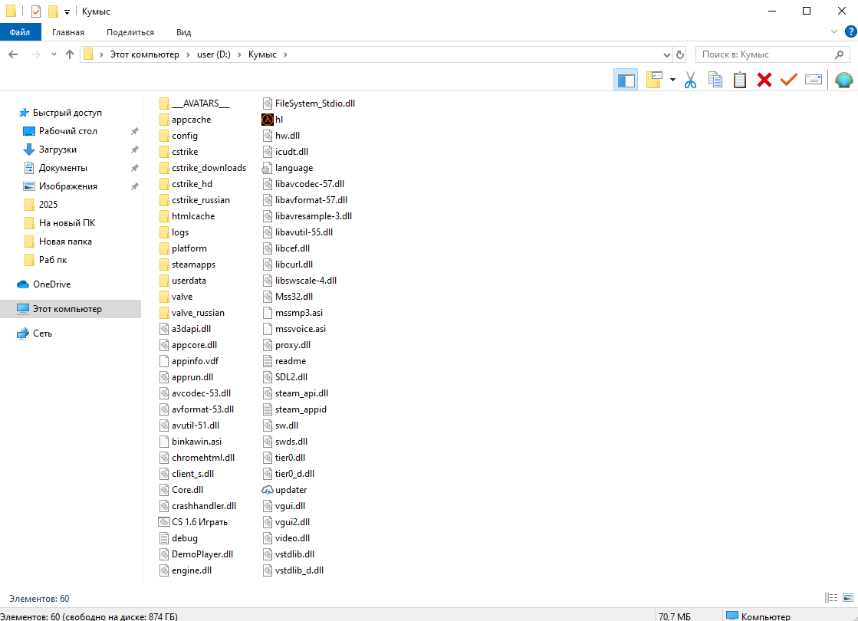This screenshot has height=621, width=858.
Task: Click the search magnifier icon
Action: [x=840, y=54]
